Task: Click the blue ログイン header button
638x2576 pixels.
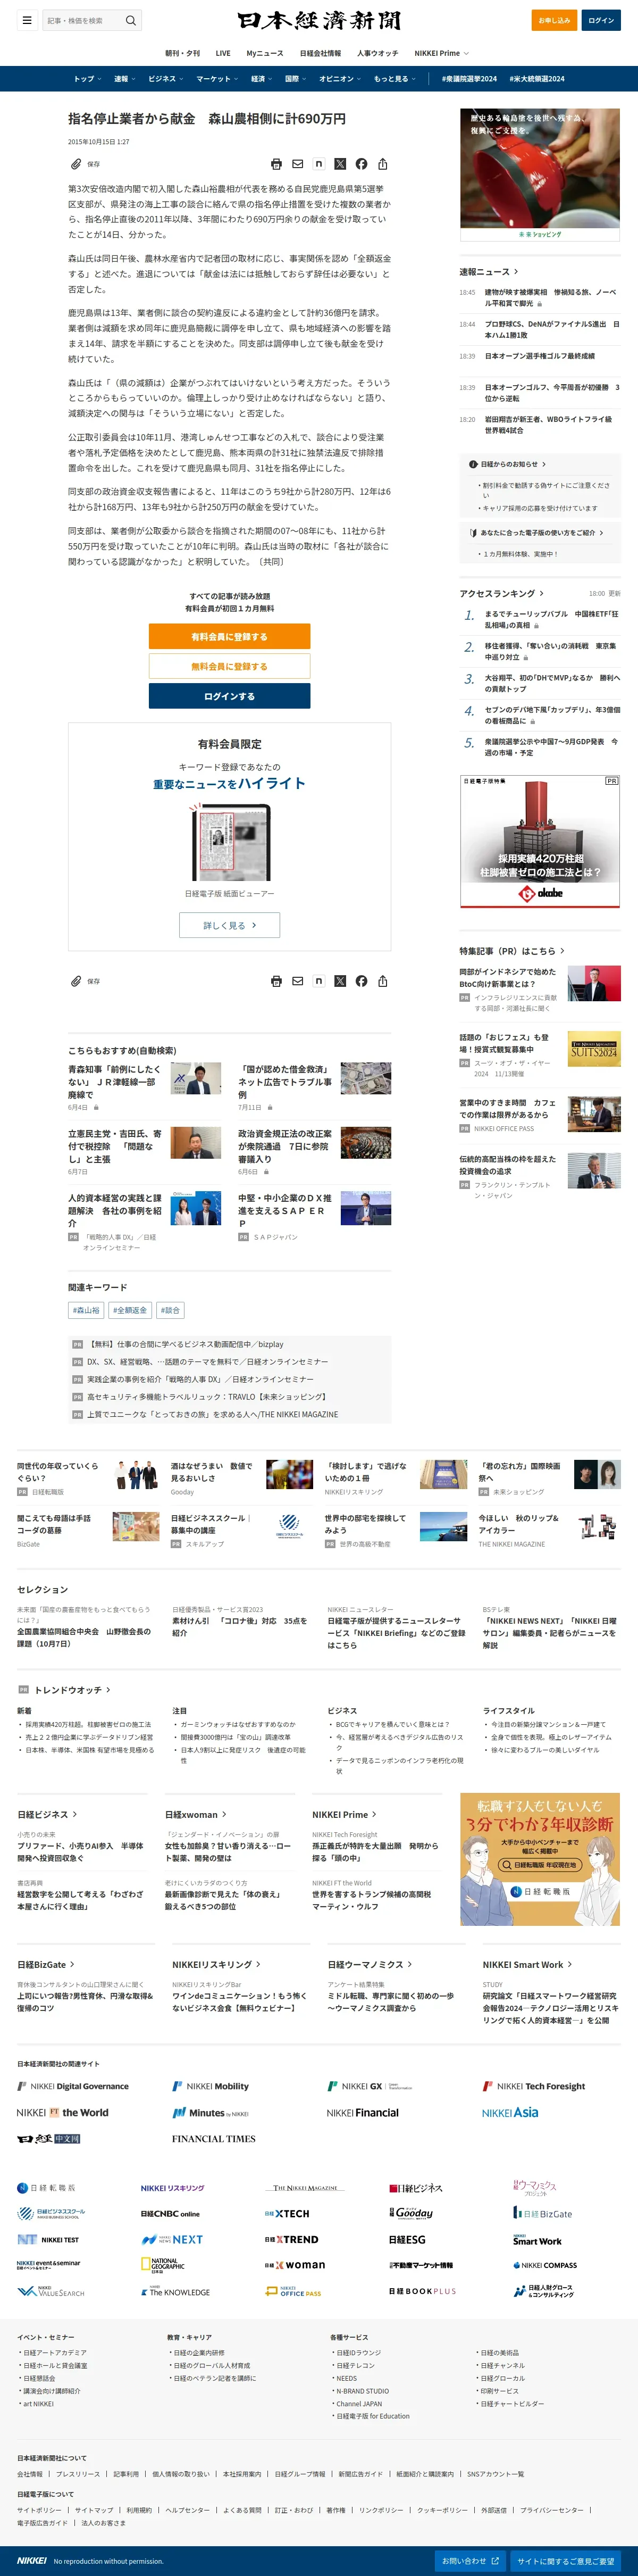Action: click(x=601, y=20)
